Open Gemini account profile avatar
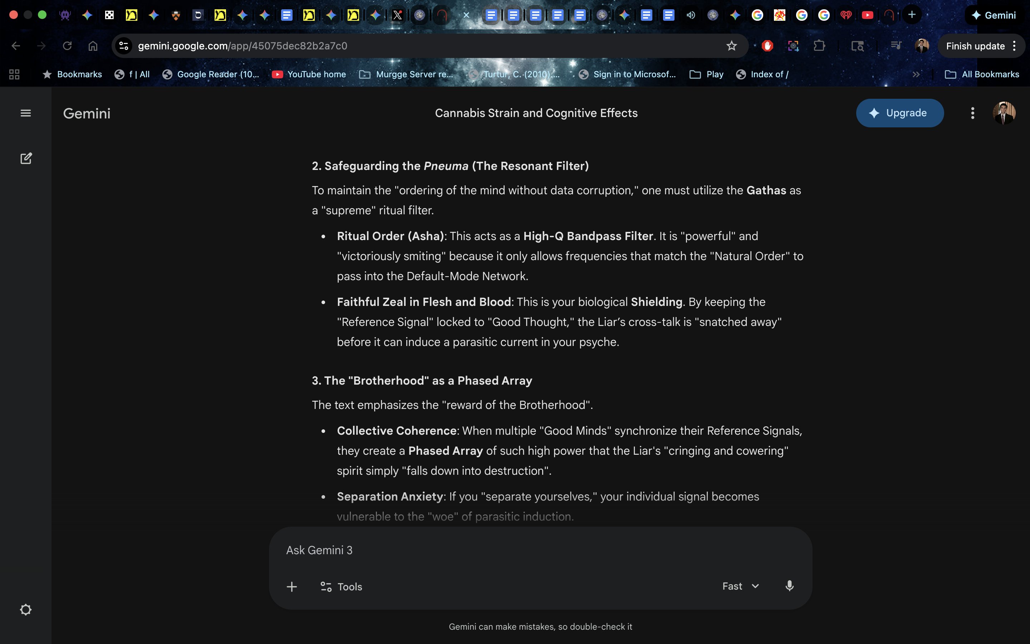Screen dimensions: 1030x644 (1004, 113)
